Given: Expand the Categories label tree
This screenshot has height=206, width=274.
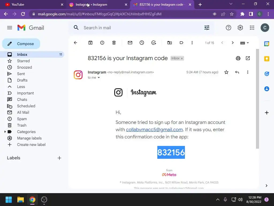Looking at the screenshot, I should [5, 132].
